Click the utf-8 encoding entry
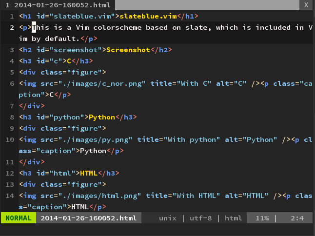The height and width of the screenshot is (236, 315). [x=200, y=218]
